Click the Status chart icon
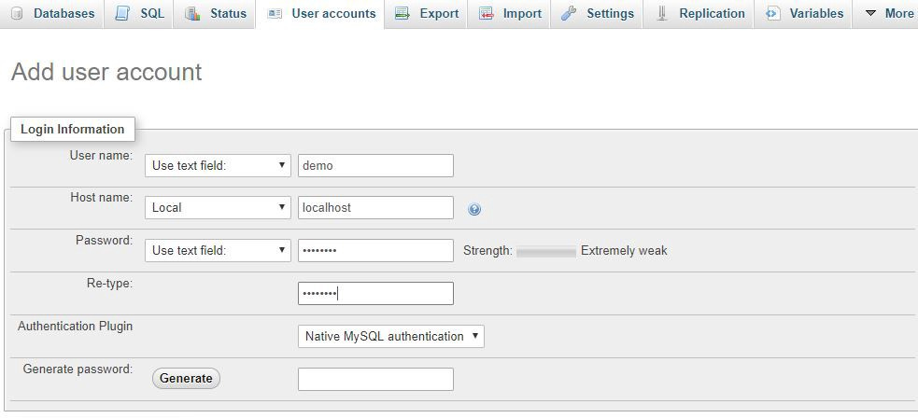The width and height of the screenshot is (918, 418). [192, 13]
